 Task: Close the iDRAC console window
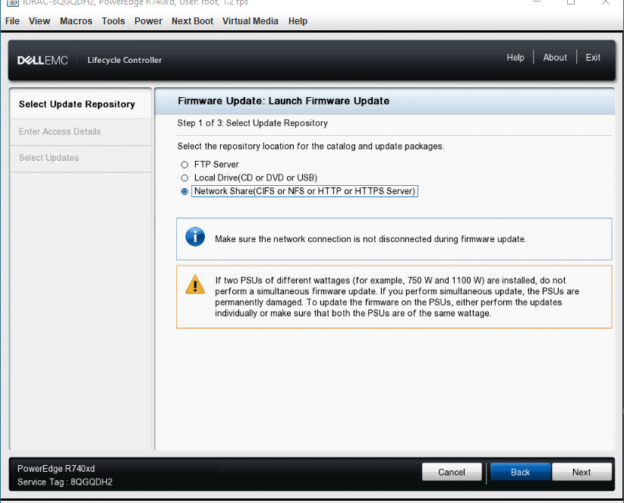pyautogui.click(x=605, y=2)
